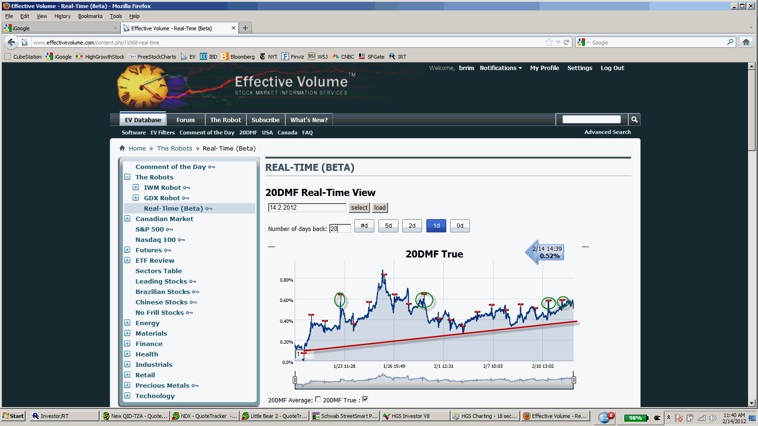Click the load button
758x426 pixels.
point(379,207)
